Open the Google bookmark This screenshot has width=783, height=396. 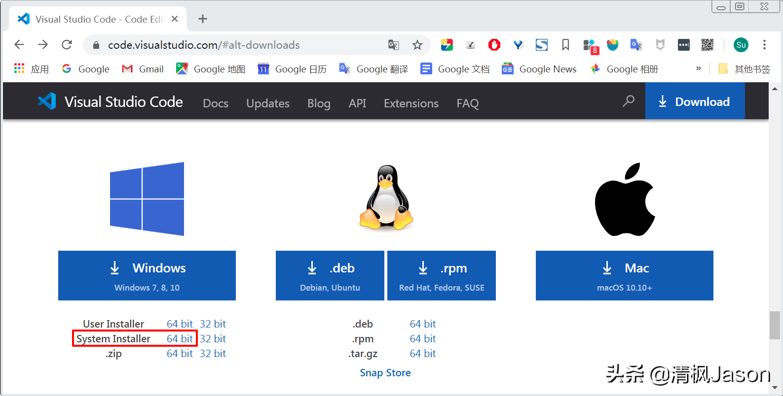coord(85,69)
